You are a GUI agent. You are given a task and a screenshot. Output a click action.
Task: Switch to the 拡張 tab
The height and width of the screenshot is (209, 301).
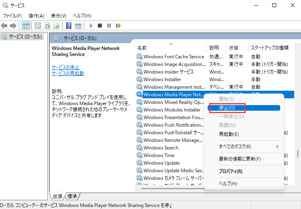tap(58, 196)
